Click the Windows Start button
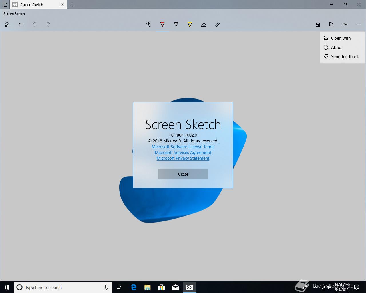Viewport: 366px width, 293px height. pyautogui.click(x=7, y=287)
